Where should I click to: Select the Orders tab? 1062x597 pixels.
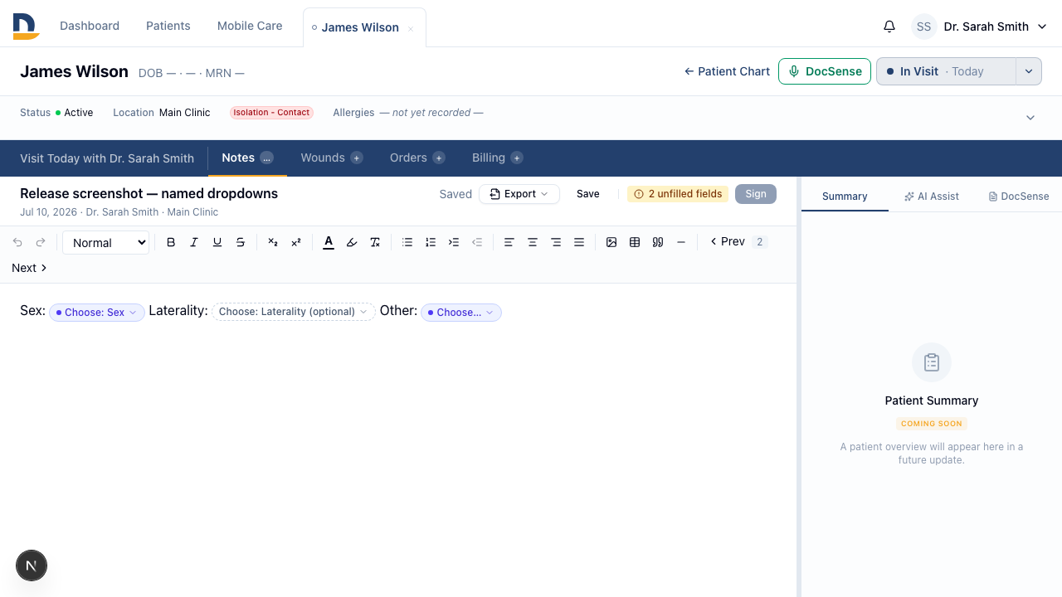coord(417,158)
